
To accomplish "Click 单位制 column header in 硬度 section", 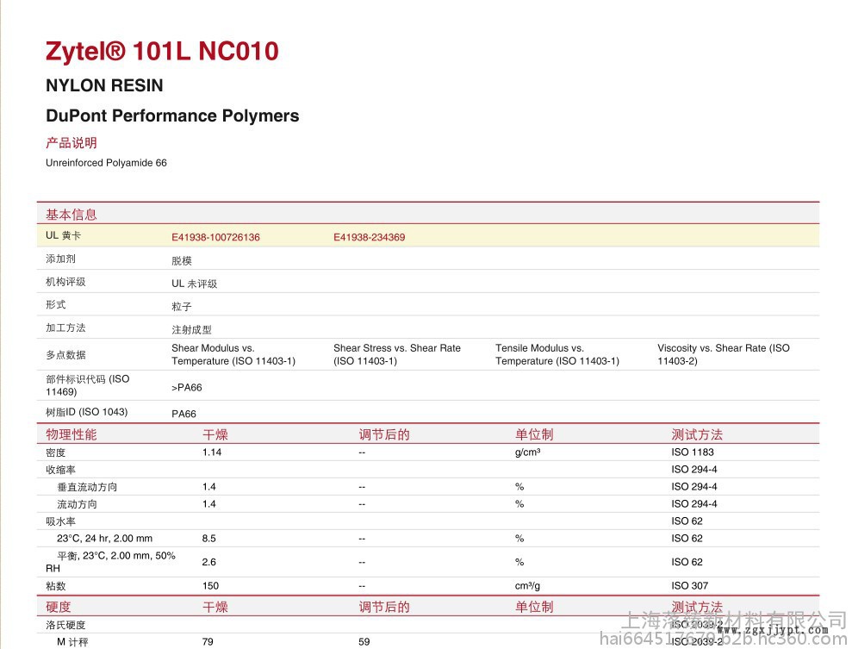I will tap(534, 607).
